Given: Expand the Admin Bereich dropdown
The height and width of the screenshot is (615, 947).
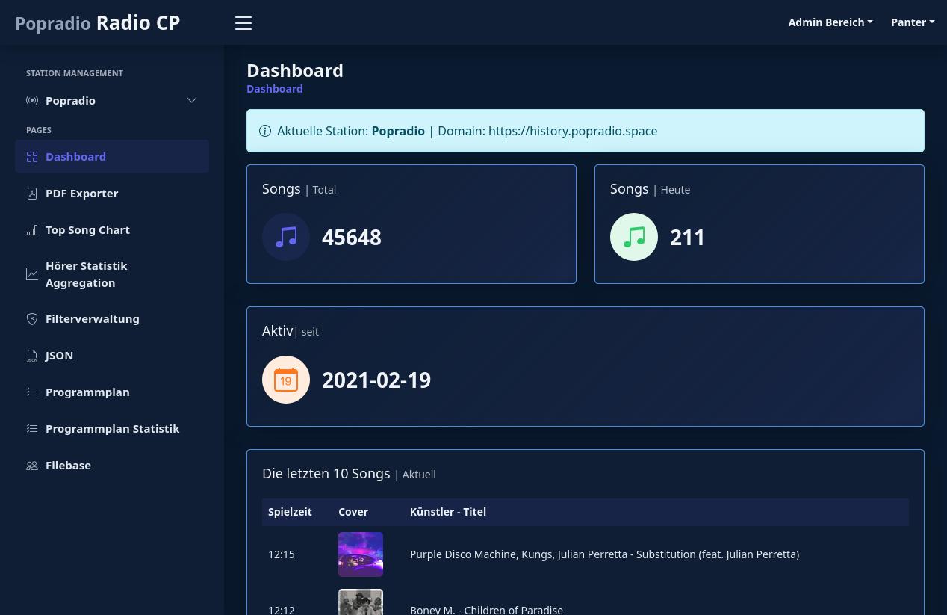Looking at the screenshot, I should (830, 22).
